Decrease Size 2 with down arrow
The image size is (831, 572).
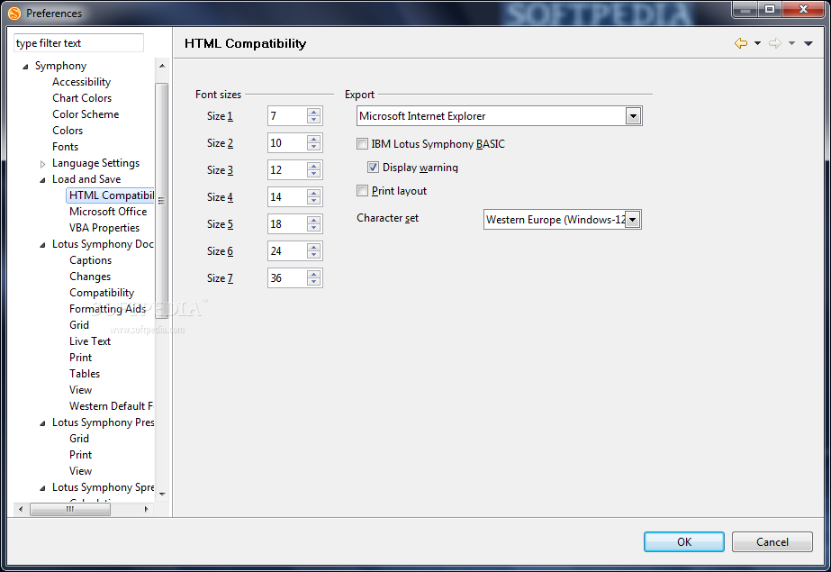313,147
